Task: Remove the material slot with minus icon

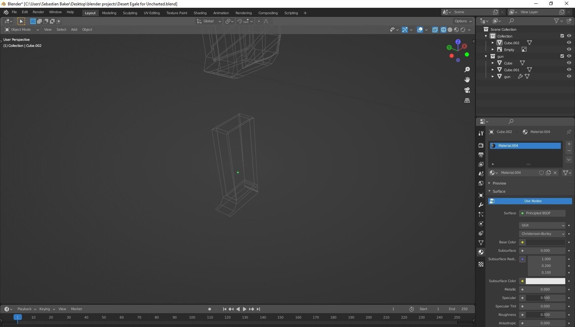Action: point(569,151)
